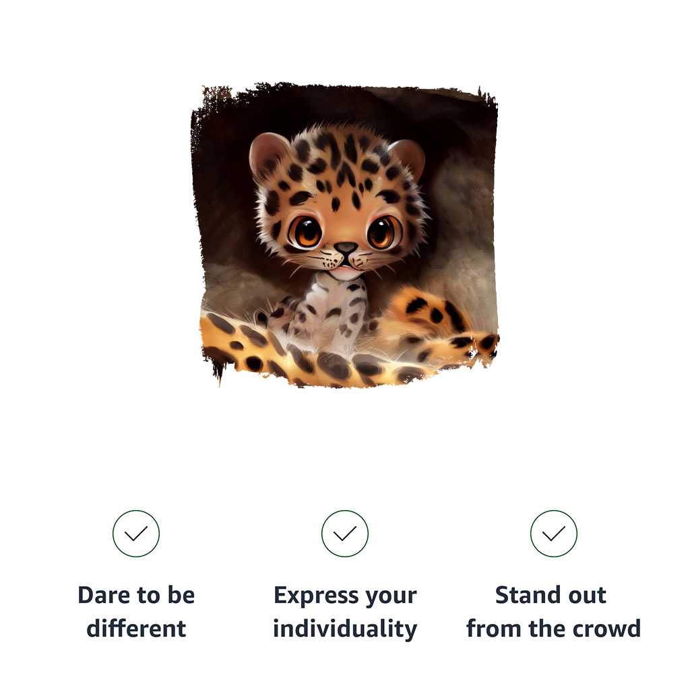Viewport: 690px width, 690px height.
Task: Click the leopard cub's forehead
Action: [340, 168]
